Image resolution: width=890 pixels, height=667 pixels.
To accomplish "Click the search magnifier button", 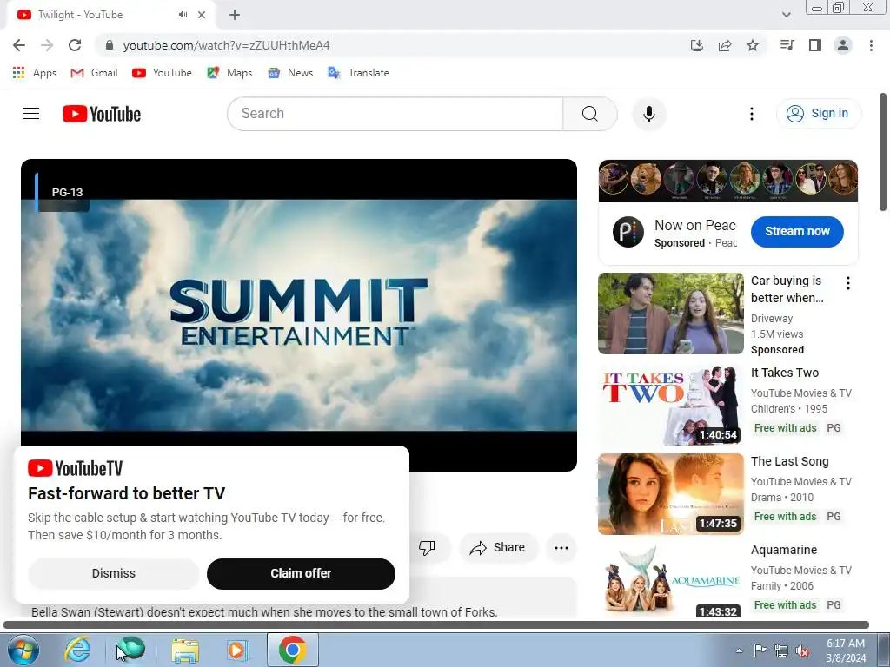I will click(590, 114).
